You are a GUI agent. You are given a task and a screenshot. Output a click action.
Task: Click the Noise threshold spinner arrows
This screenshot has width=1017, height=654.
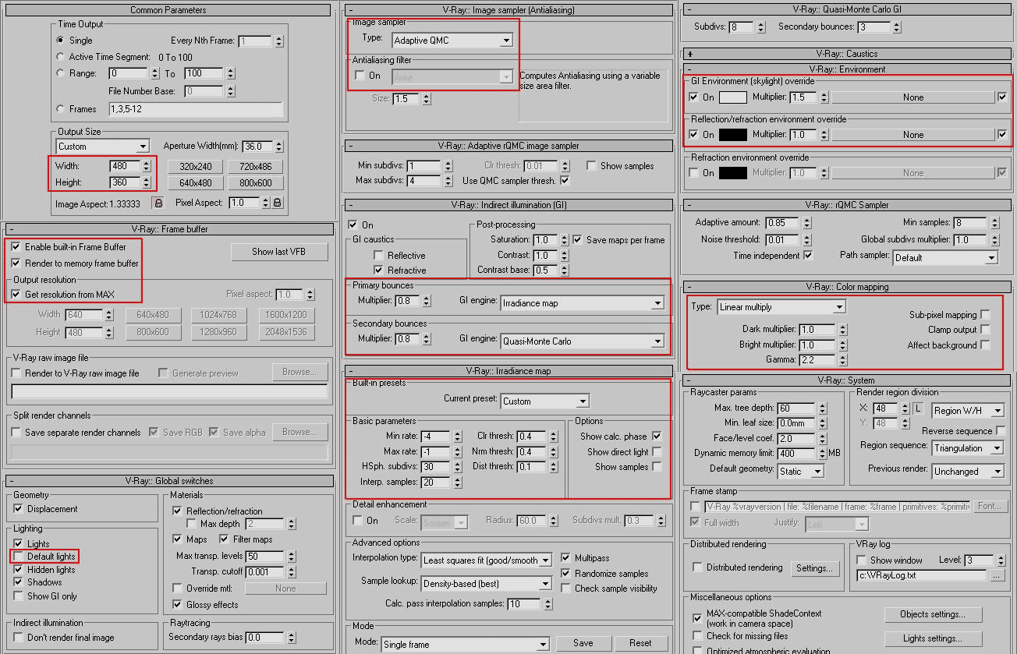click(806, 240)
